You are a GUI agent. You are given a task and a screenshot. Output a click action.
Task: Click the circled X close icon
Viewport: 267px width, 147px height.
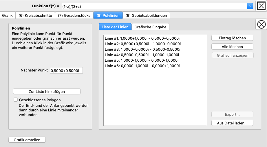point(261,25)
